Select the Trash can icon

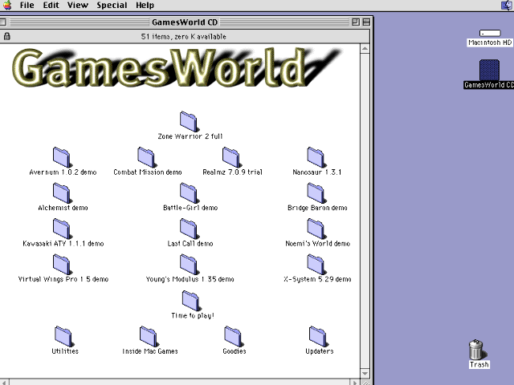(x=476, y=350)
